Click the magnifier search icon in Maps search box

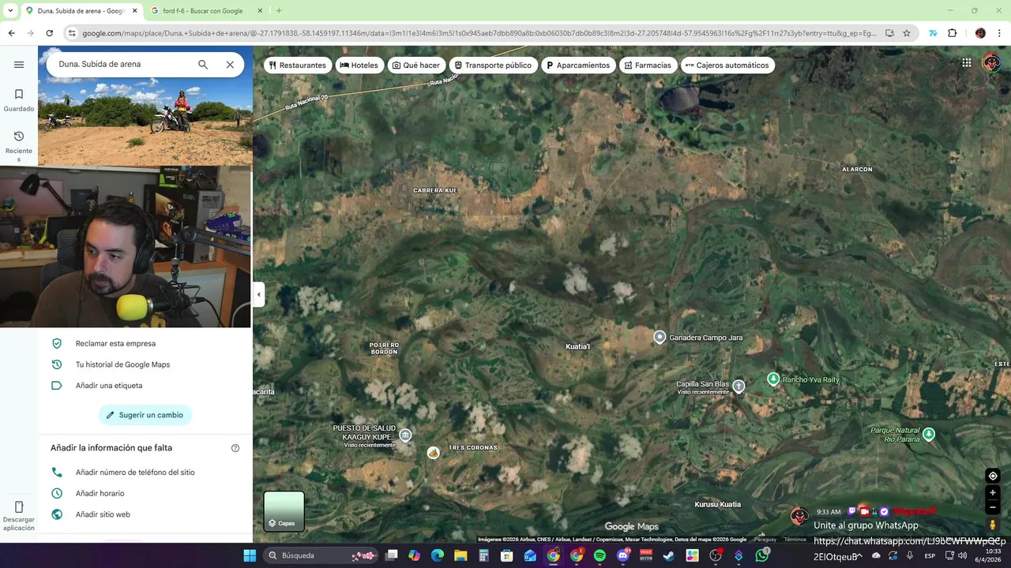point(203,65)
